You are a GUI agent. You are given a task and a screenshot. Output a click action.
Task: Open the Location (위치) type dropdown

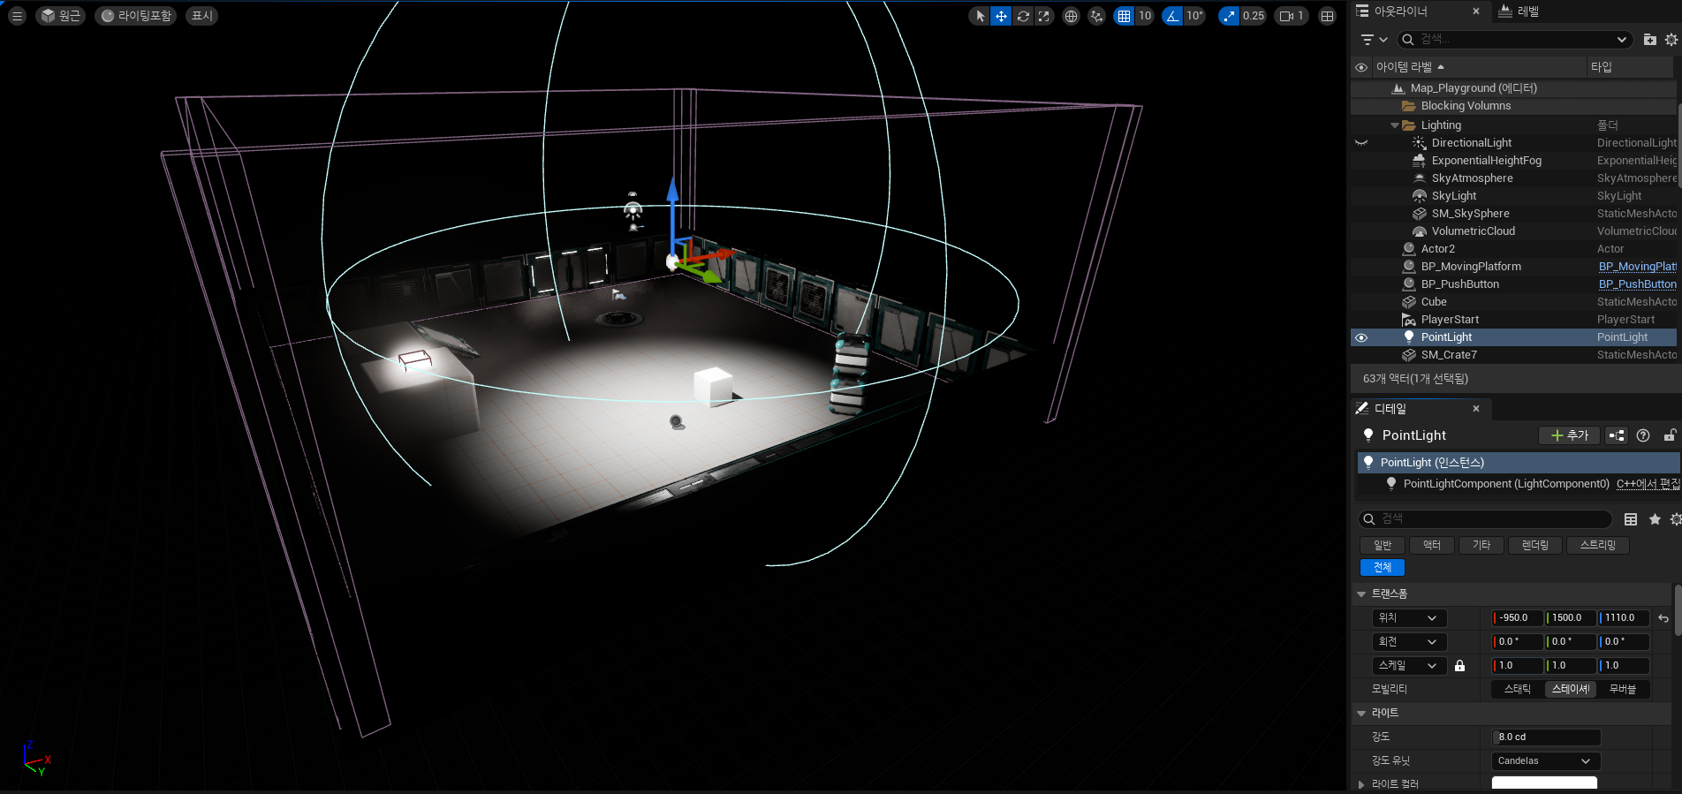(x=1410, y=618)
